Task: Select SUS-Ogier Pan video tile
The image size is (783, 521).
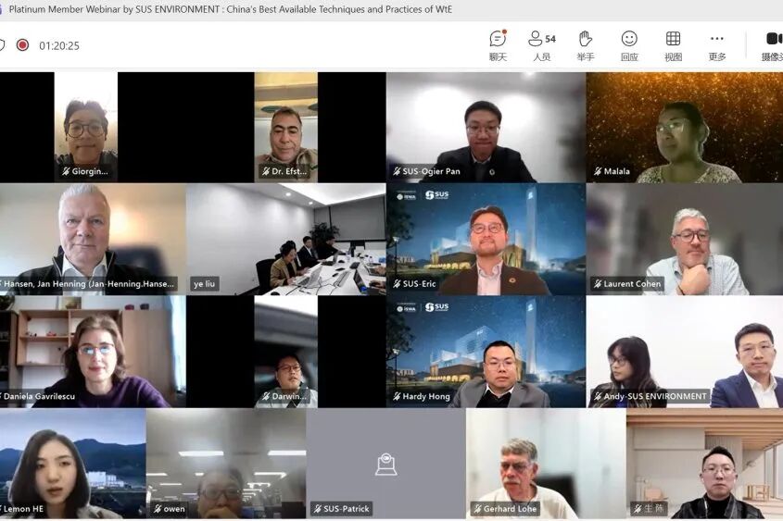Action: [x=486, y=127]
